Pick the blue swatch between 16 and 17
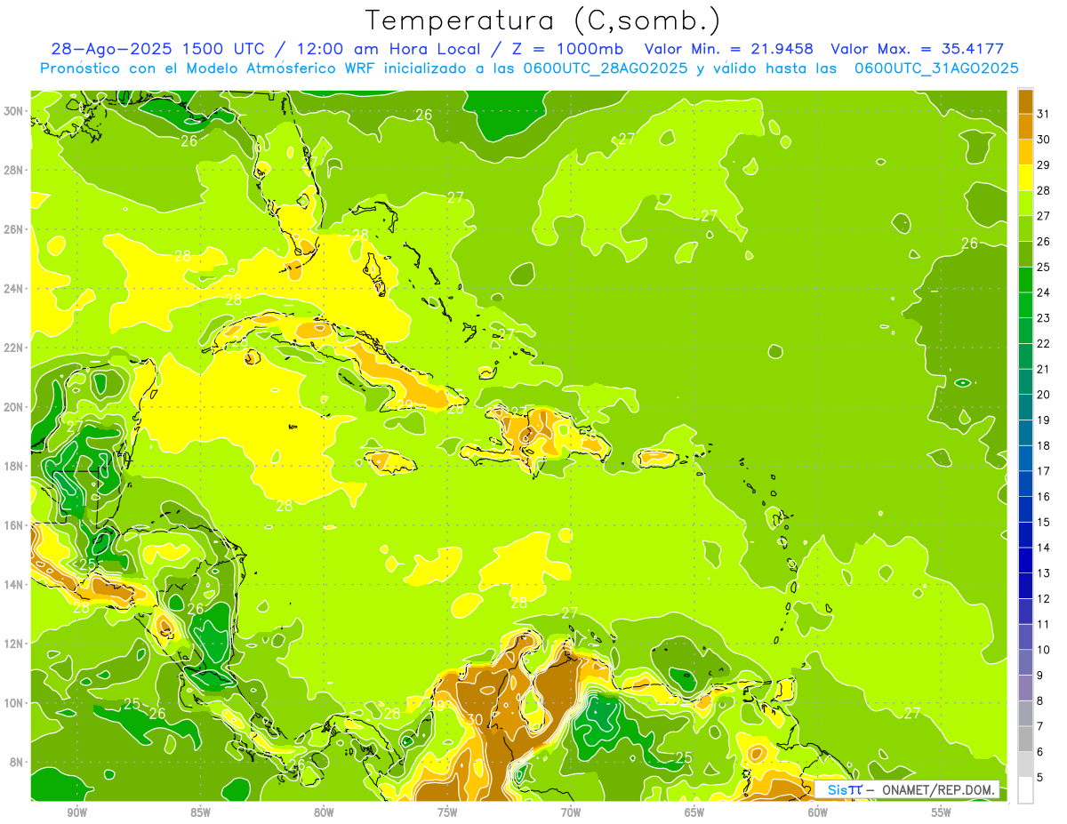This screenshot has width=1067, height=824. click(1025, 484)
